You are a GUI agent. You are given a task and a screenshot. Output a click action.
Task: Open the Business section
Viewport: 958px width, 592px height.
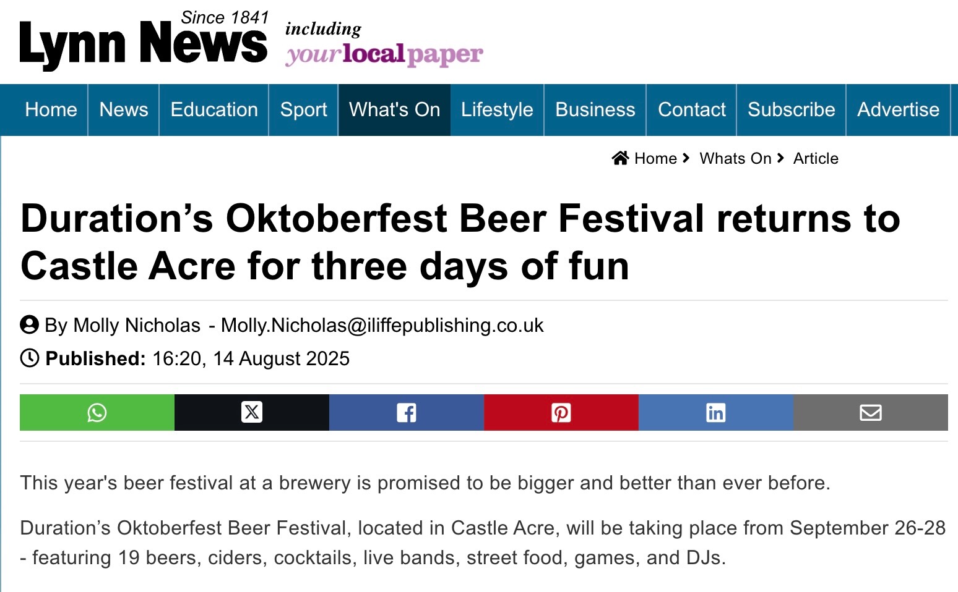coord(595,110)
